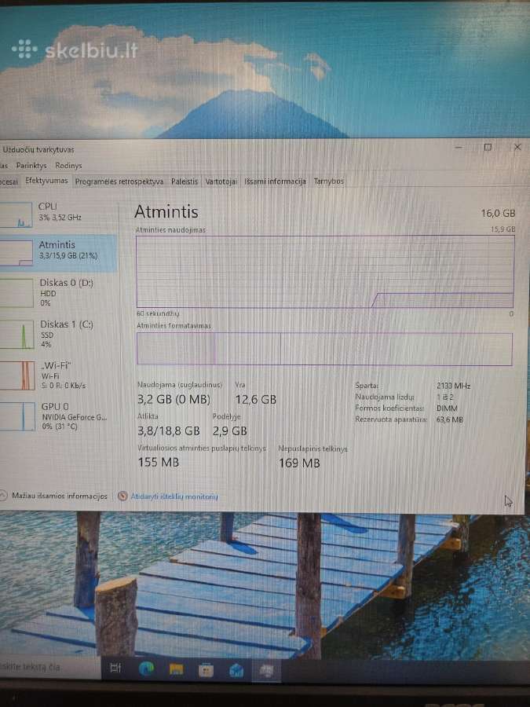530x707 pixels.
Task: Open File Explorer from the taskbar
Action: (176, 669)
